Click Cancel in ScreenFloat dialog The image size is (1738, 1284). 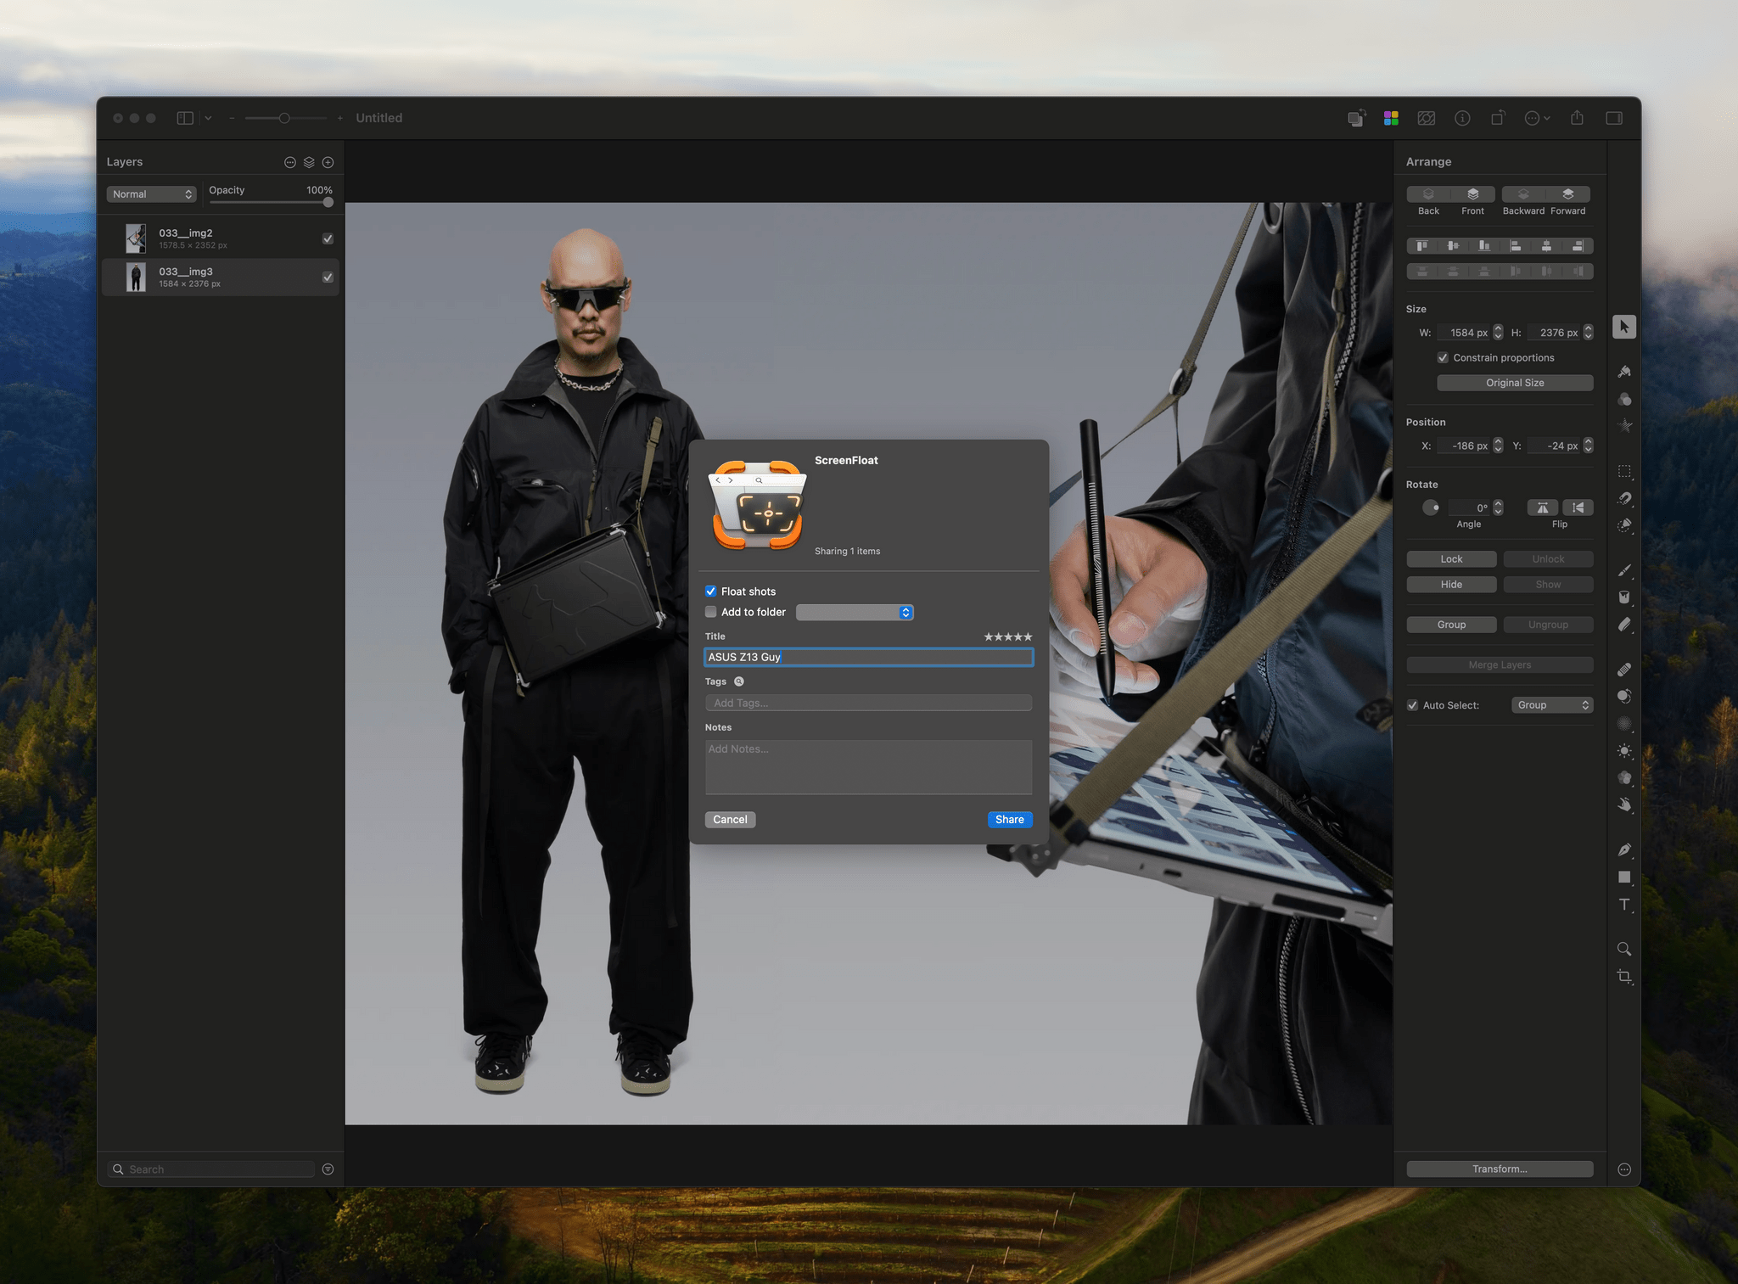(x=730, y=820)
